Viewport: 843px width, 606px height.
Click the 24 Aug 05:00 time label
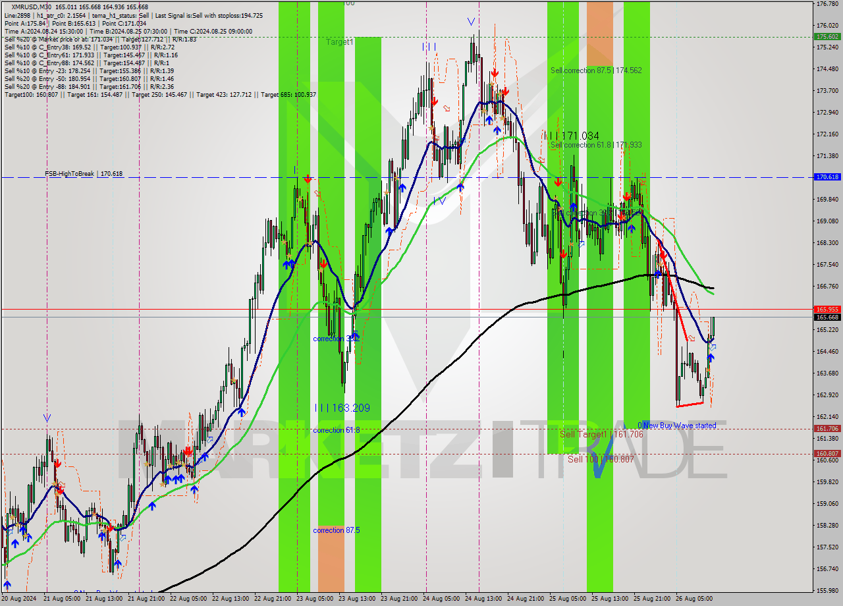pos(441,599)
